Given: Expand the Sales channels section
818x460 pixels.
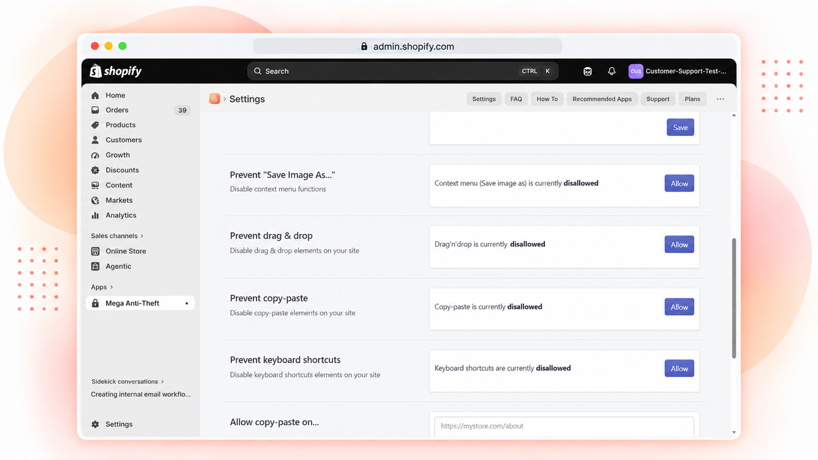Looking at the screenshot, I should pyautogui.click(x=117, y=236).
